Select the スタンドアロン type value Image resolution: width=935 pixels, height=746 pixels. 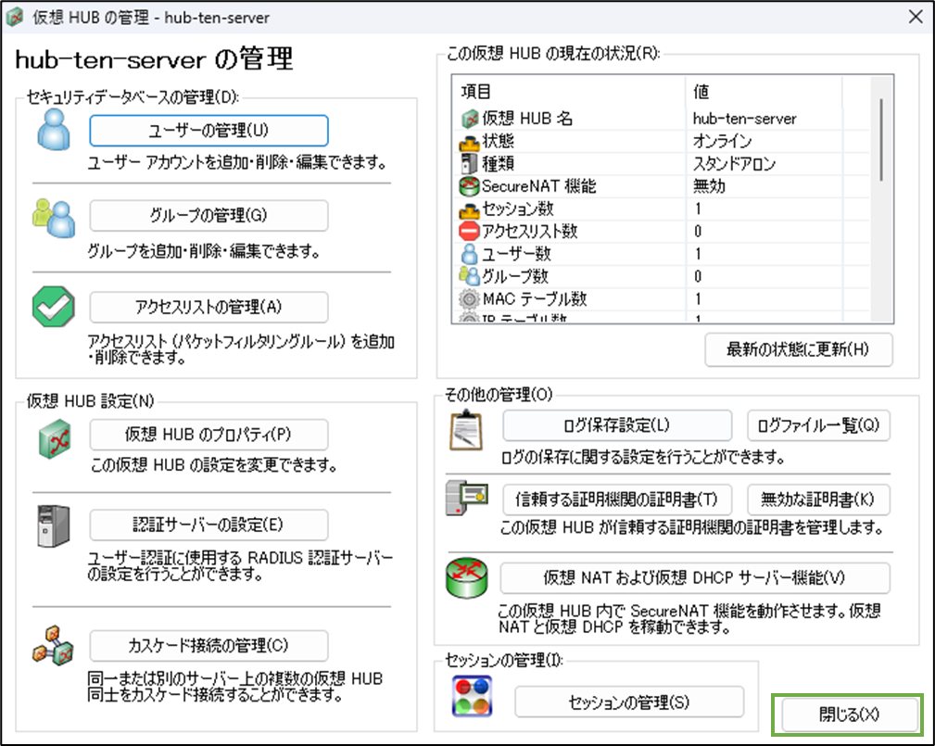click(734, 164)
